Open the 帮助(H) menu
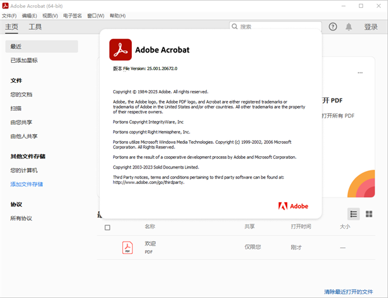Image resolution: width=388 pixels, height=298 pixels. (118, 16)
